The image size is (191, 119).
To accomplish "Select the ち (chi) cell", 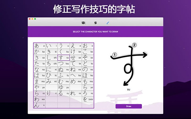I will [x=52, y=64].
